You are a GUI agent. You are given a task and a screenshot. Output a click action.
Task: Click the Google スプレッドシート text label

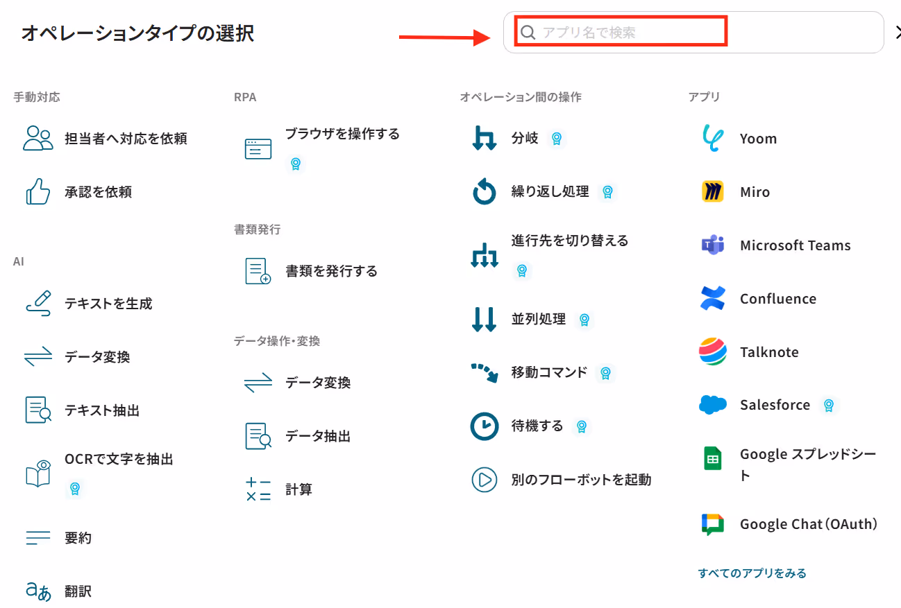(x=808, y=465)
